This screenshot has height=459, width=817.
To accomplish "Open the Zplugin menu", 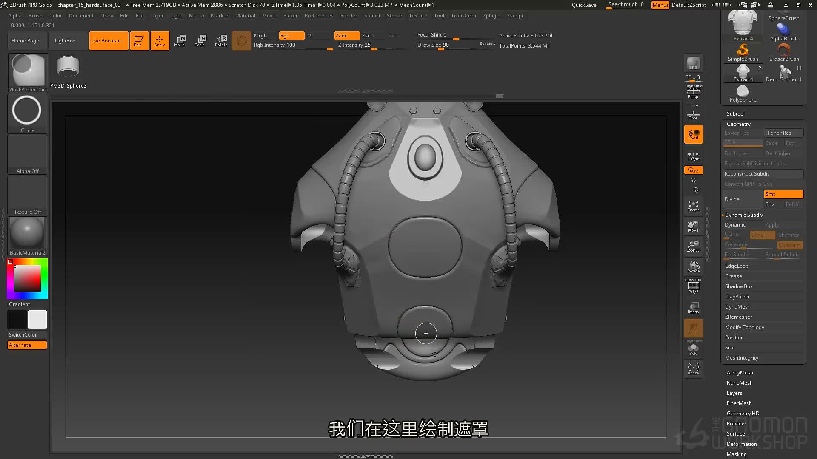I will tap(491, 16).
